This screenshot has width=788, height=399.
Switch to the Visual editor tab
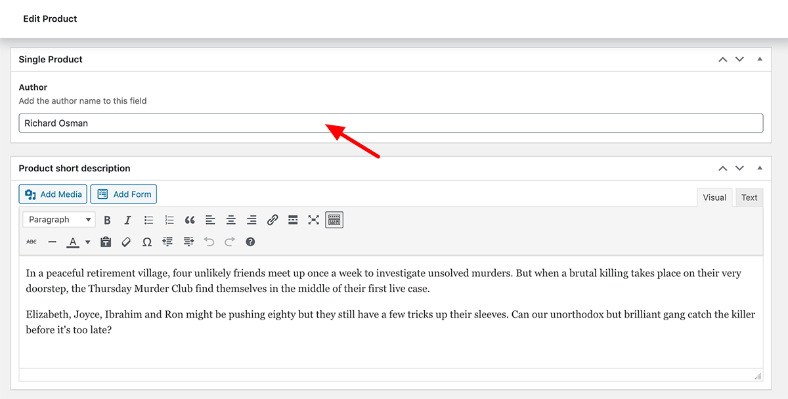coord(714,198)
